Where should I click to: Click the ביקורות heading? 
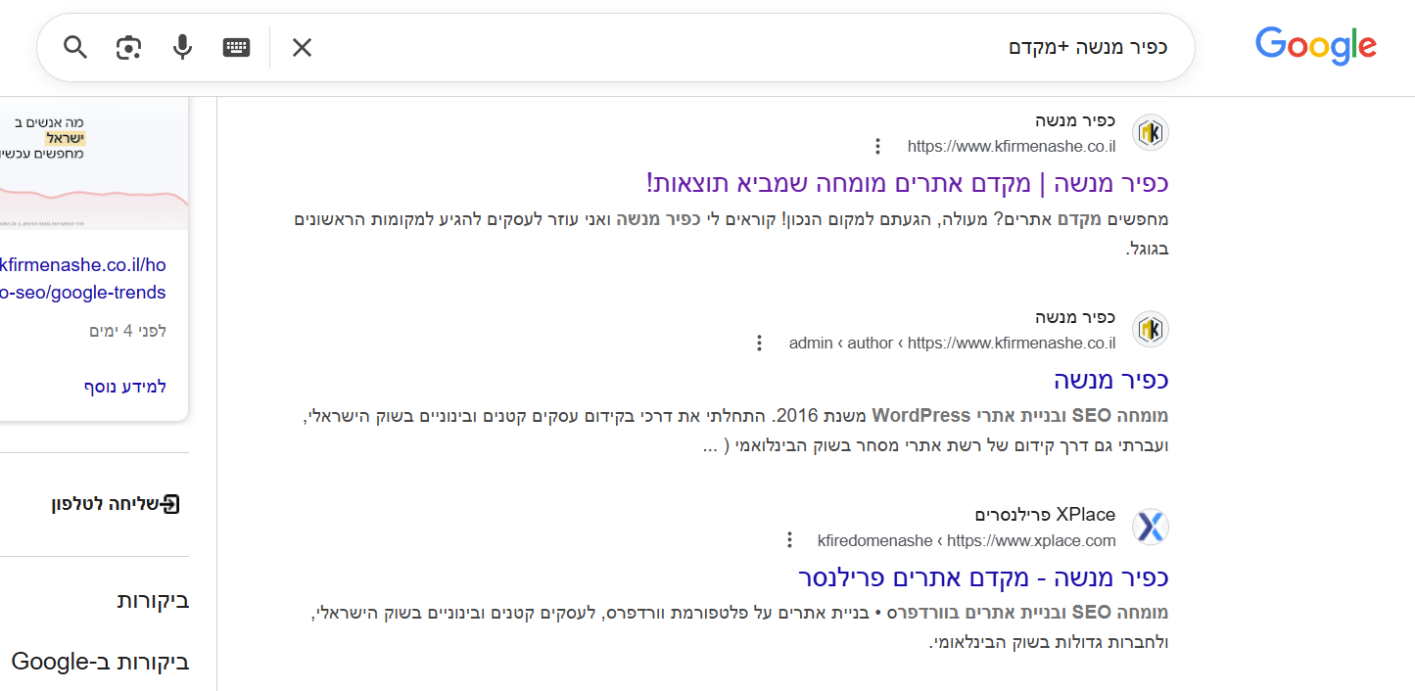(x=153, y=600)
